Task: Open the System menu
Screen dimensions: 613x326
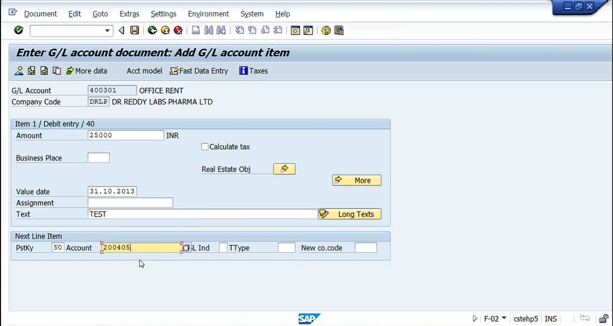Action: pos(252,14)
